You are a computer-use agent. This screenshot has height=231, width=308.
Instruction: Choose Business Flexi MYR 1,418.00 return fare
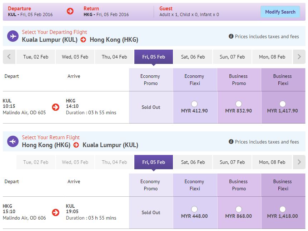tap(283, 209)
